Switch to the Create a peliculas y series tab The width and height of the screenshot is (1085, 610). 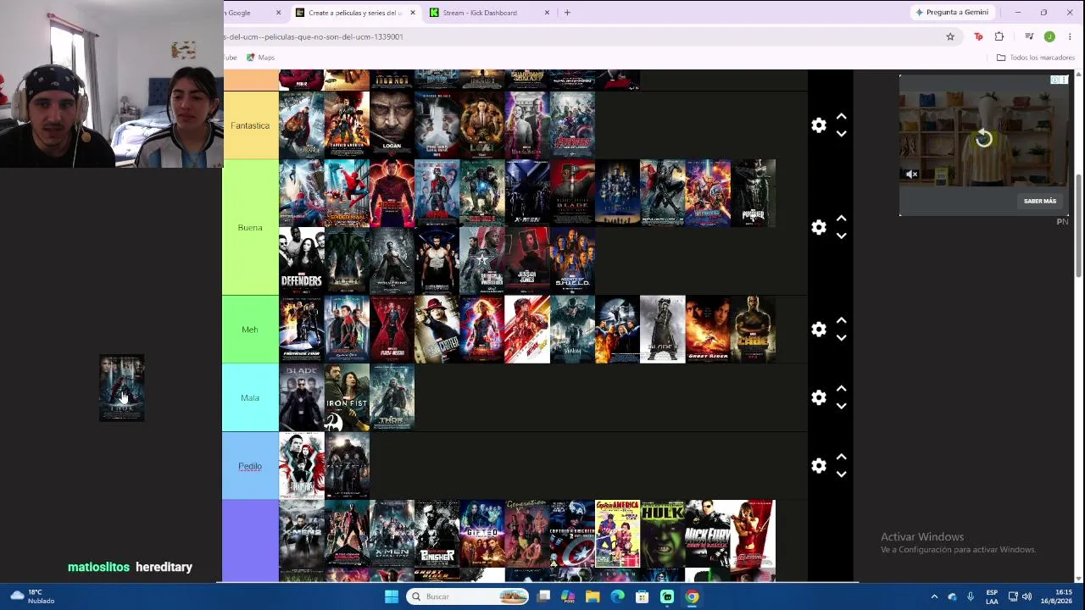point(355,13)
